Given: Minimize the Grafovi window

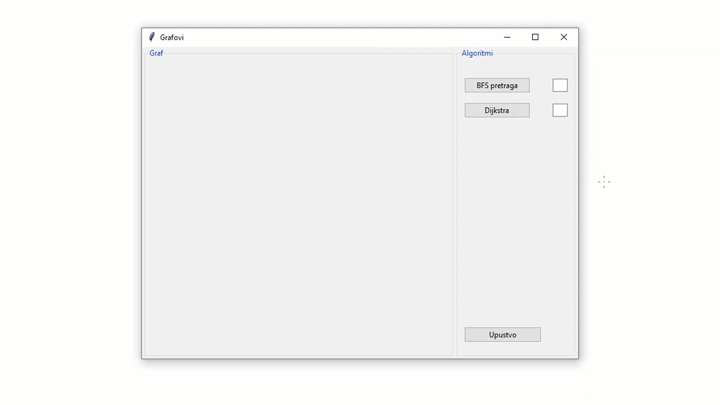Looking at the screenshot, I should point(507,37).
